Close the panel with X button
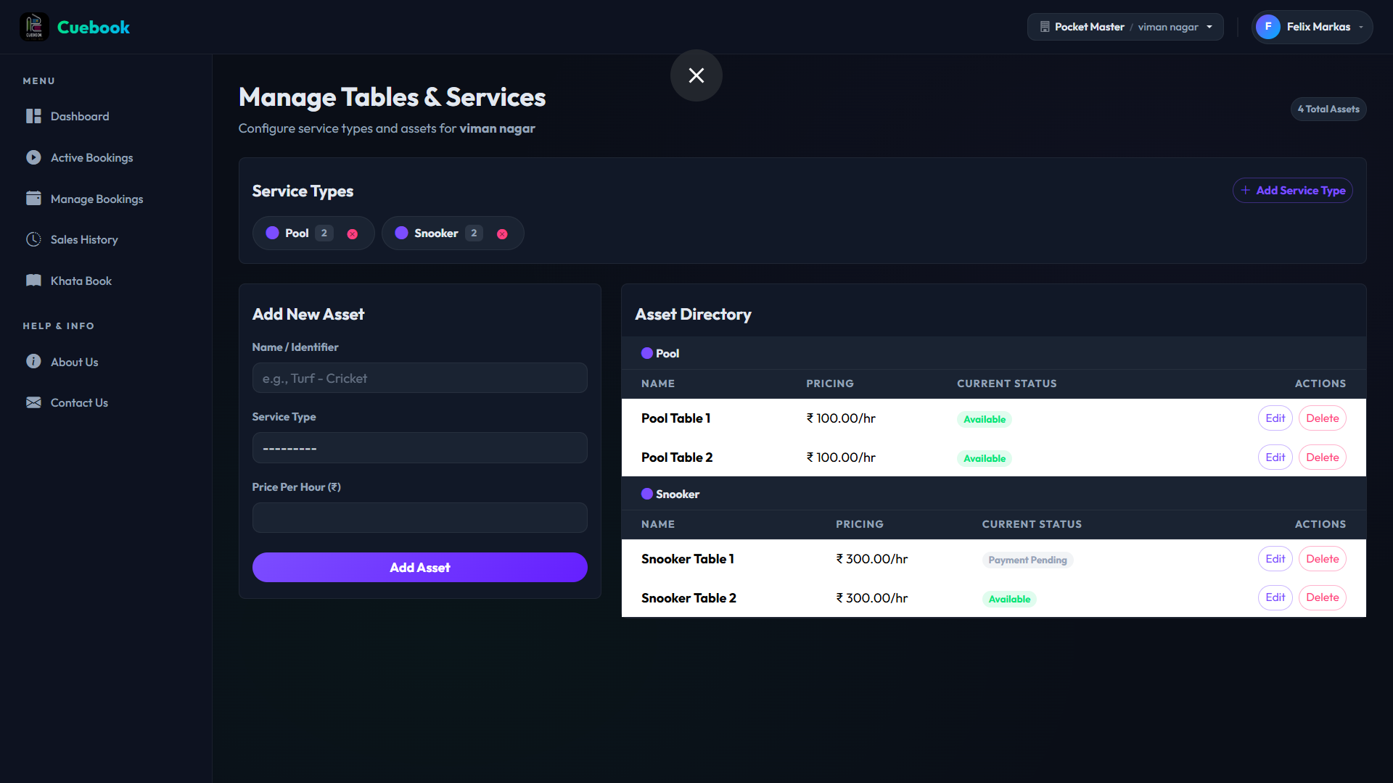 click(x=696, y=75)
